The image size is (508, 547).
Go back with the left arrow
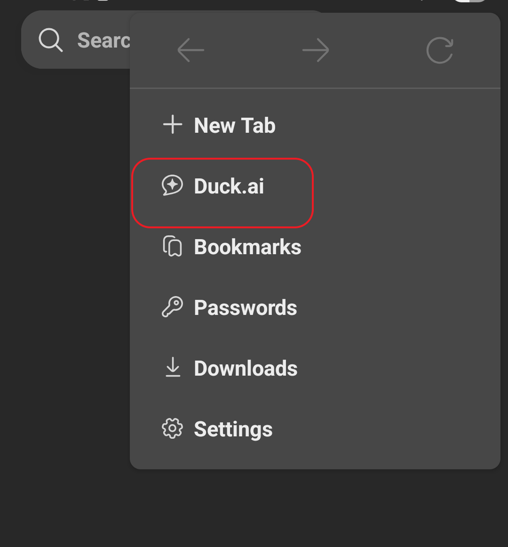pos(191,50)
